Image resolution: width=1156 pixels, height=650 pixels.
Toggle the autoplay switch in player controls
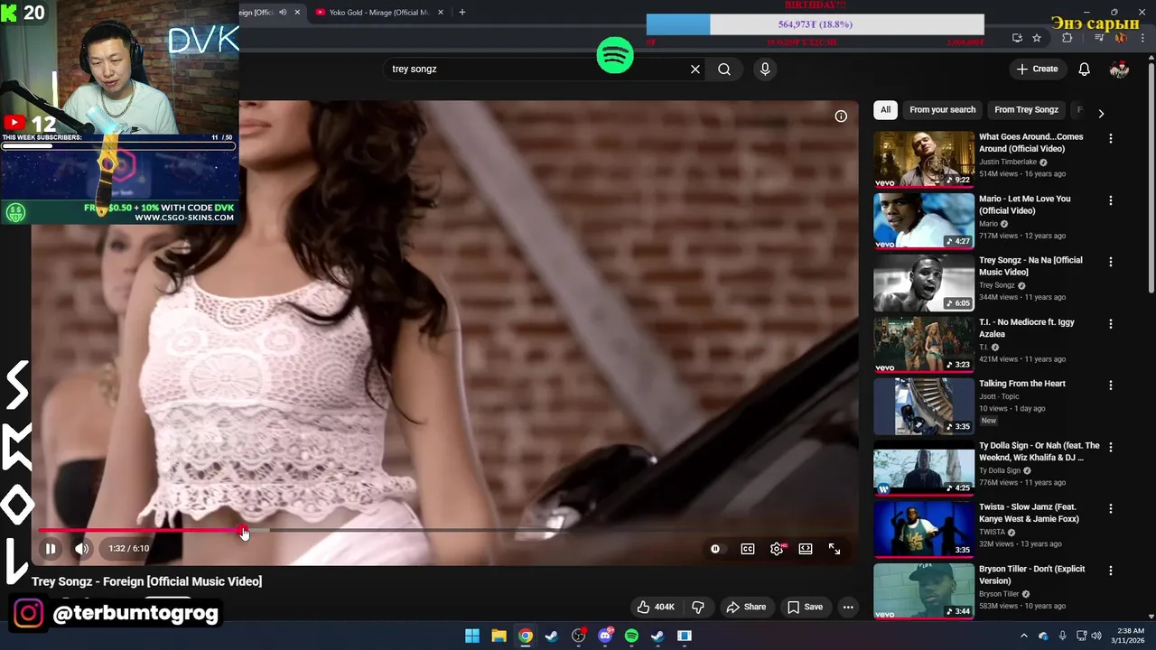click(x=715, y=548)
